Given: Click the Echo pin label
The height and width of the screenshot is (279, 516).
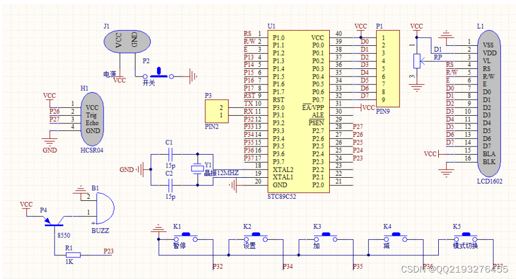Looking at the screenshot, I should (x=92, y=123).
